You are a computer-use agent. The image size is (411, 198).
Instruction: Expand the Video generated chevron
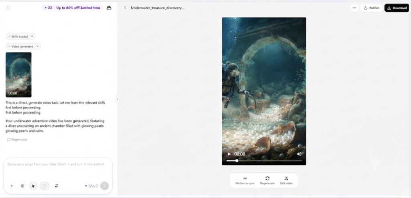click(37, 46)
